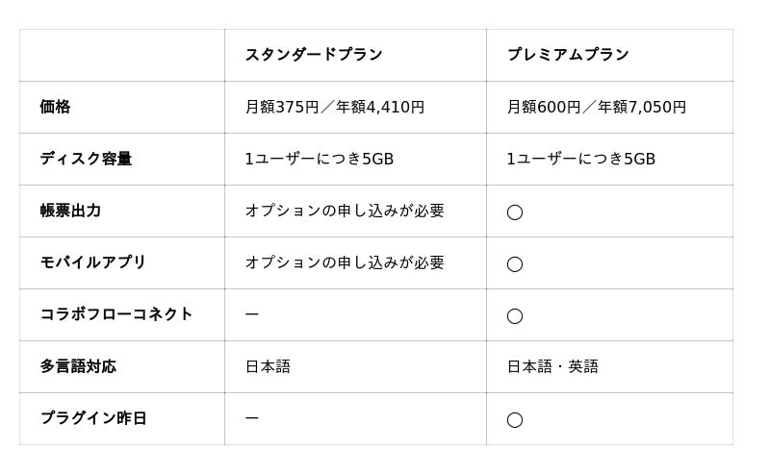This screenshot has height=474, width=770.
Task: Click the 月額600円／年額7,050円 price cell
Action: pyautogui.click(x=597, y=107)
